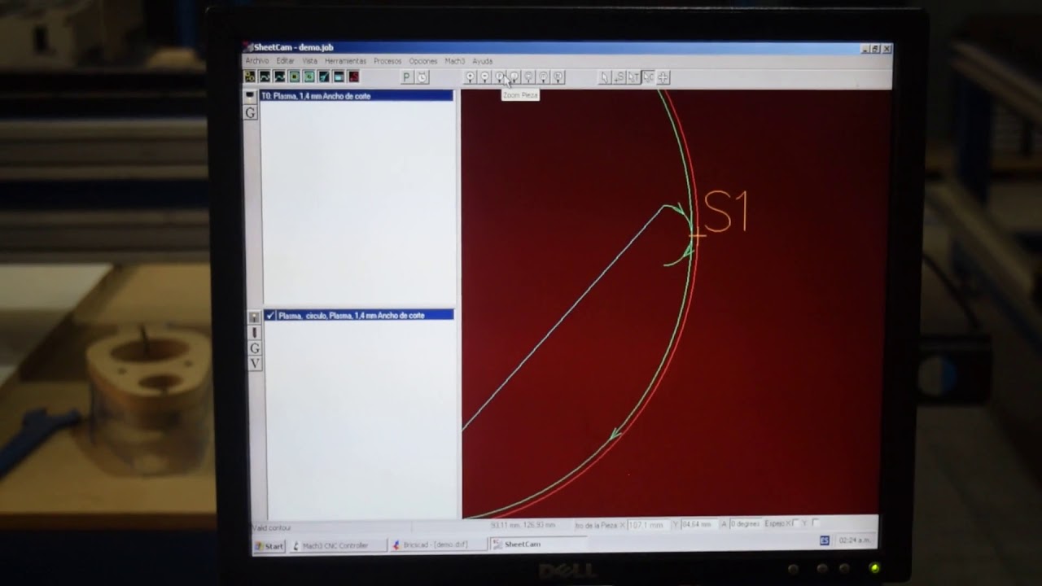The width and height of the screenshot is (1042, 586).
Task: Open the Archivo menu
Action: point(257,61)
